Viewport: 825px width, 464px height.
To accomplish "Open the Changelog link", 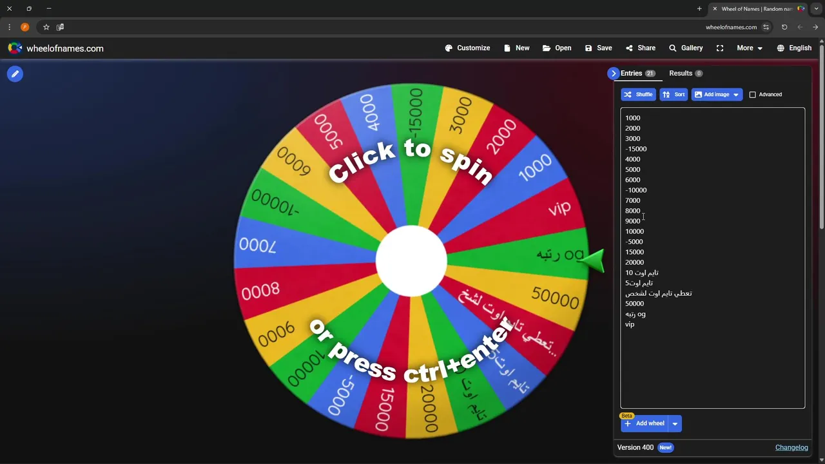I will click(791, 448).
